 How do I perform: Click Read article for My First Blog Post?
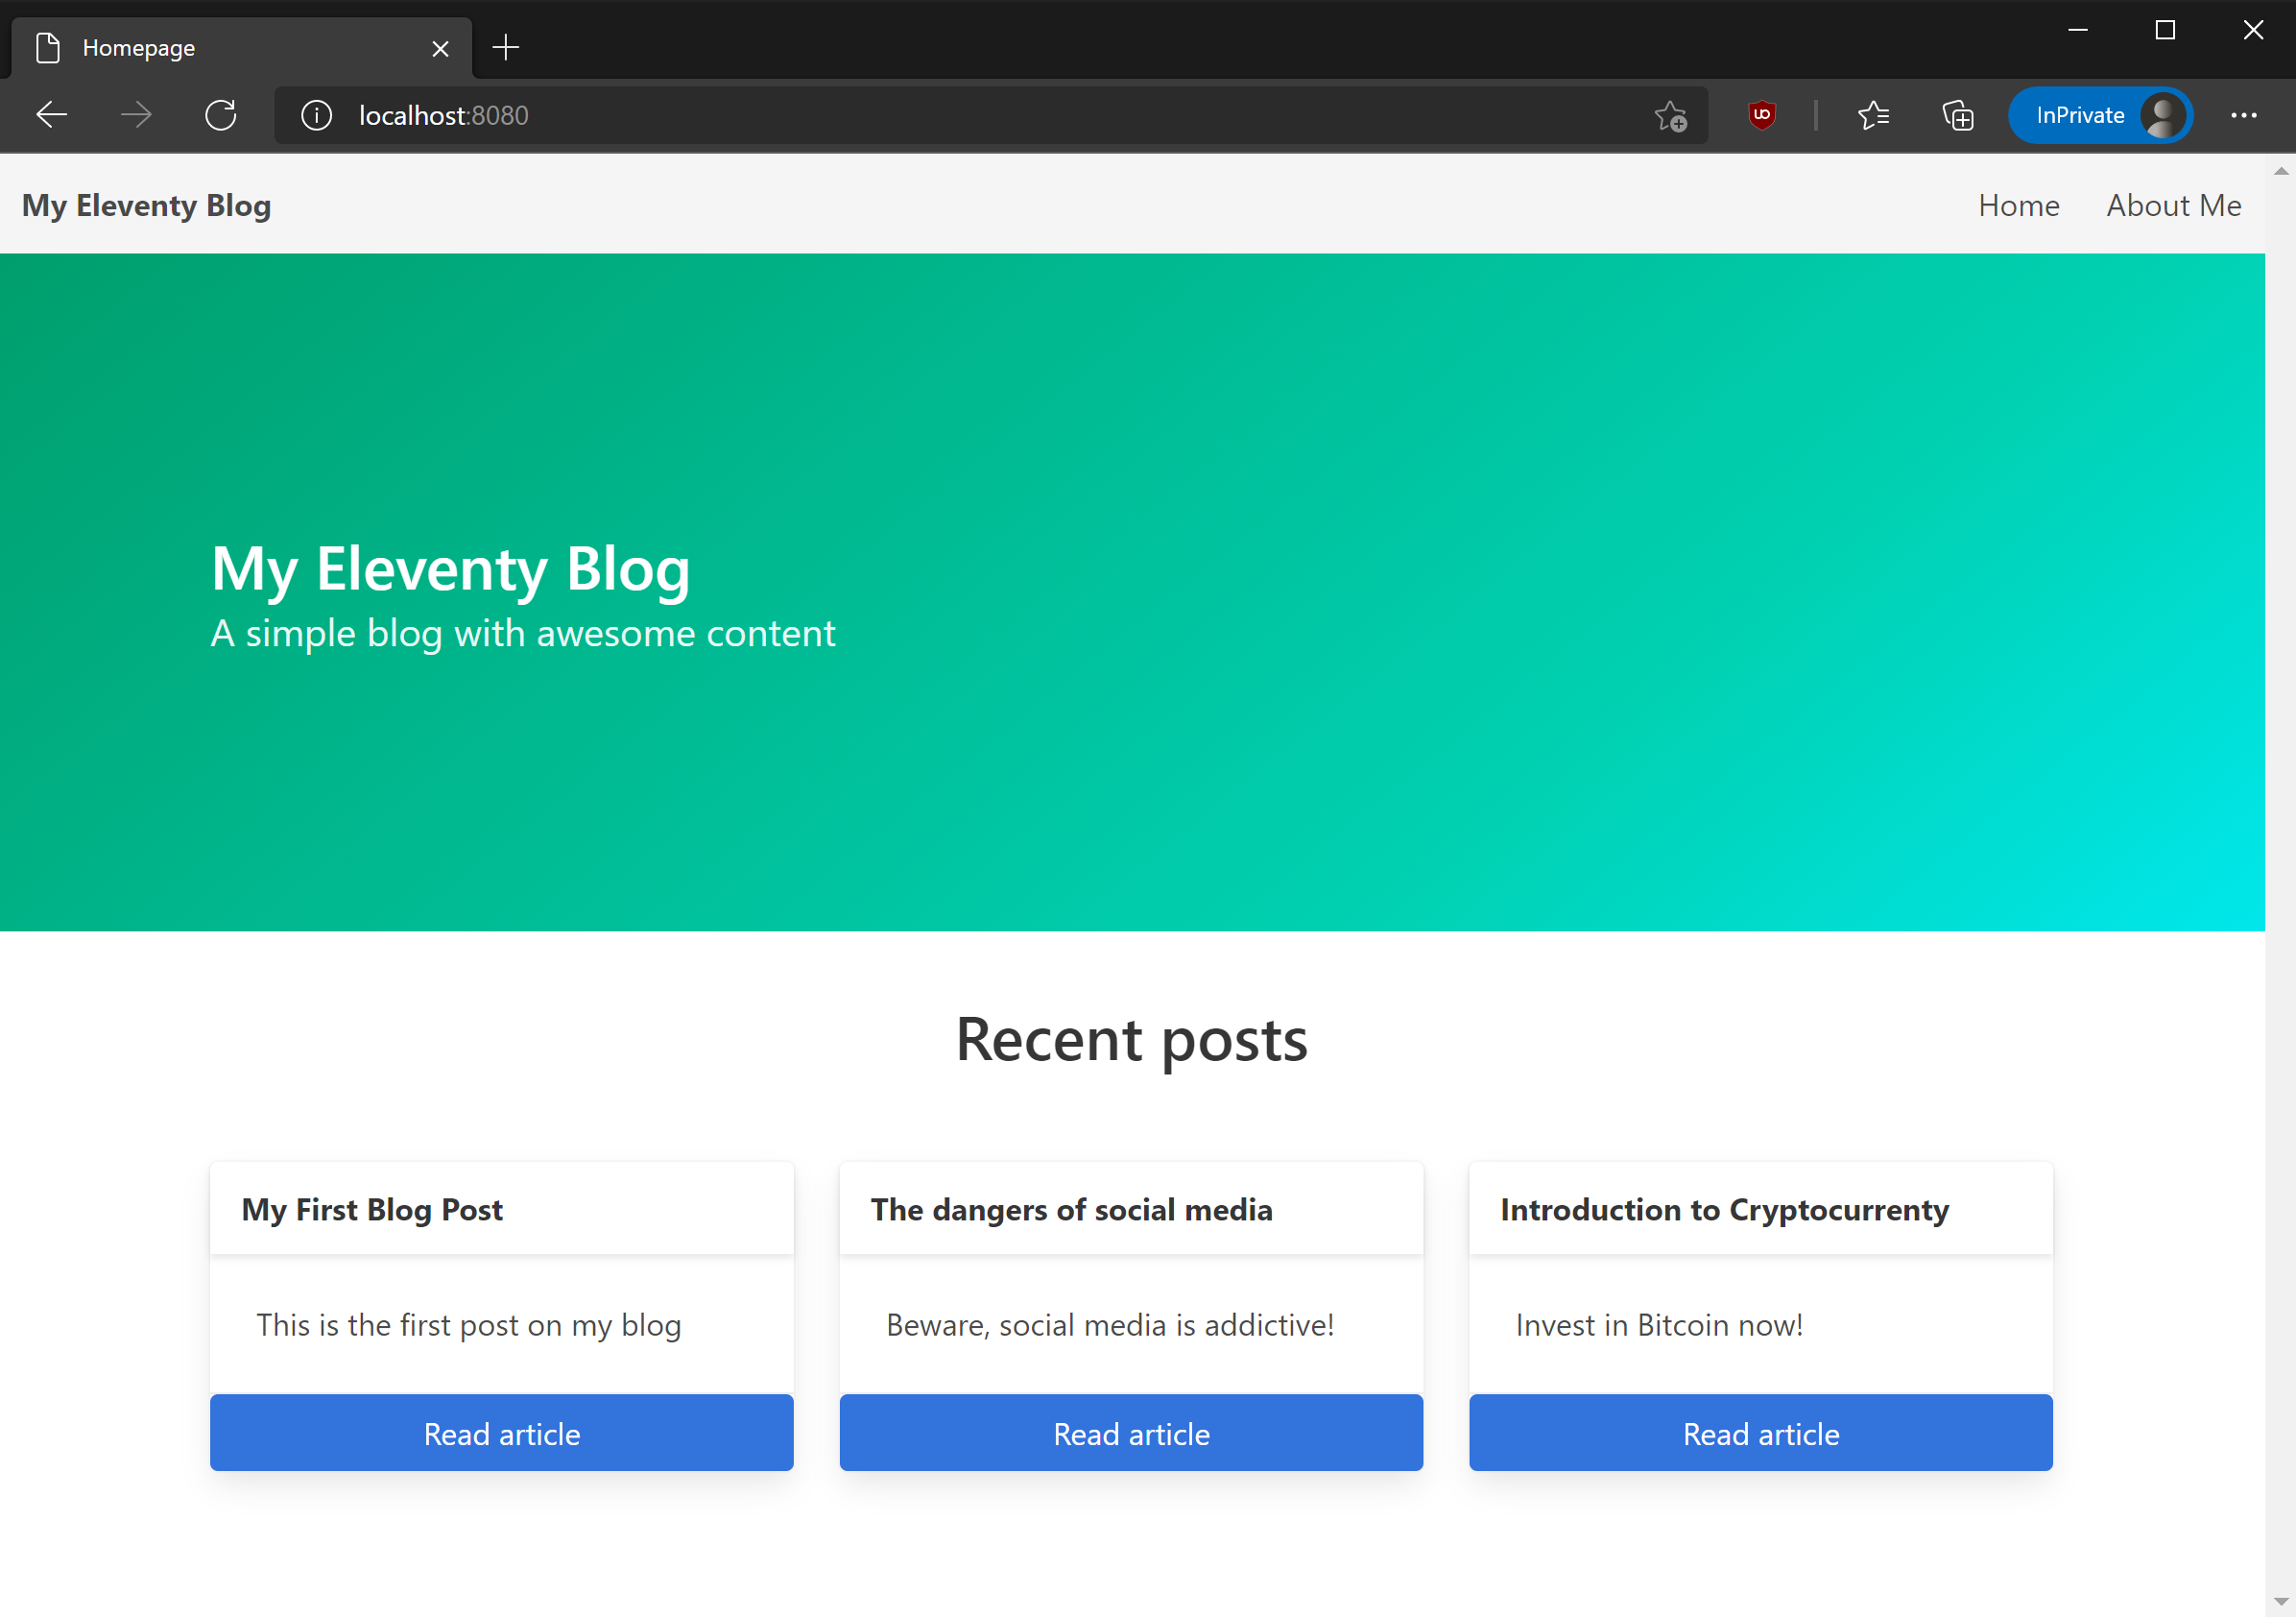click(x=502, y=1434)
